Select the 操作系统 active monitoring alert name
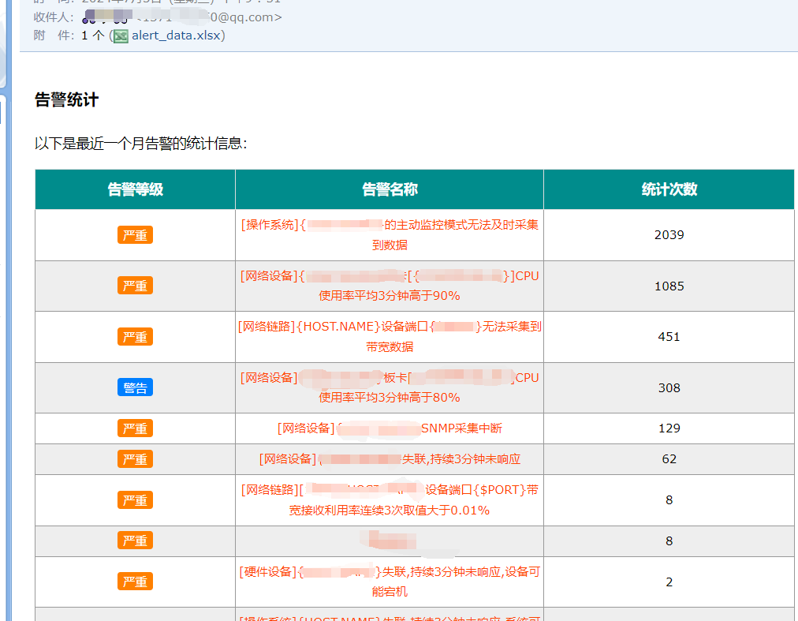The image size is (798, 621). tap(390, 235)
